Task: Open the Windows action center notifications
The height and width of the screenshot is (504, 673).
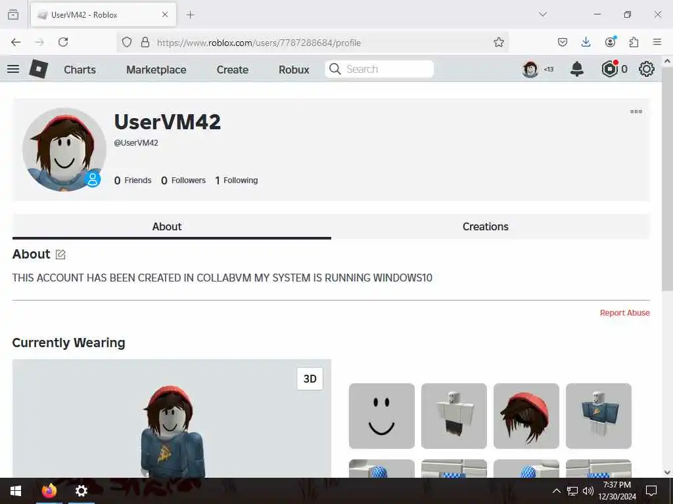Action: pos(651,491)
